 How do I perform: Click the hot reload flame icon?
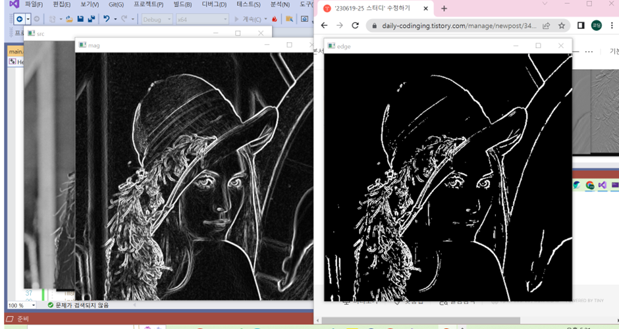pos(275,19)
